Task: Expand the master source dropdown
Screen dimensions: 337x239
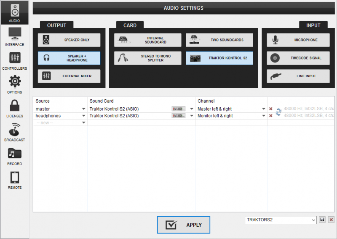Action: click(84, 109)
